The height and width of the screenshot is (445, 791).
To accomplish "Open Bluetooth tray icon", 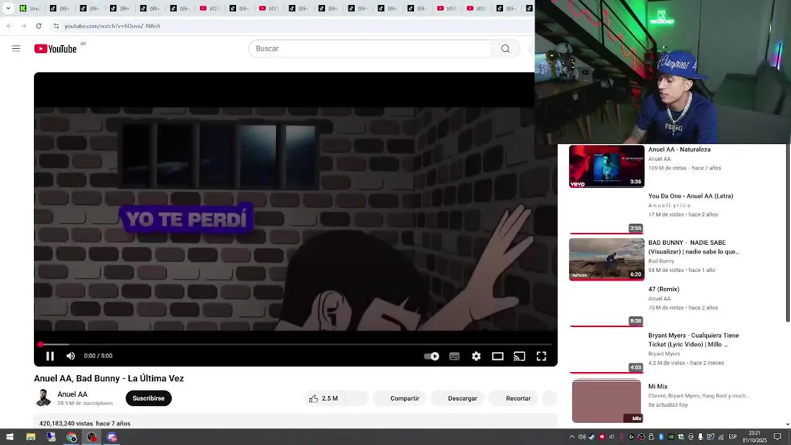I will click(x=661, y=437).
